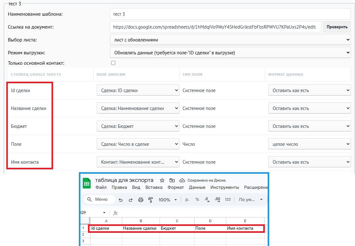Open the 'Инструменты' menu in Sheets

pyautogui.click(x=225, y=187)
